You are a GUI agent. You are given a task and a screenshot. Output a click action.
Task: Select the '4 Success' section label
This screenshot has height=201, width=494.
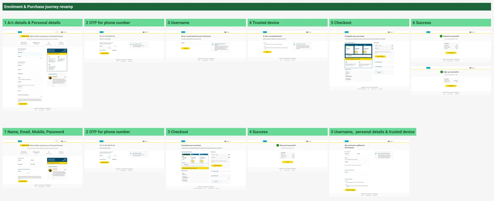point(259,132)
